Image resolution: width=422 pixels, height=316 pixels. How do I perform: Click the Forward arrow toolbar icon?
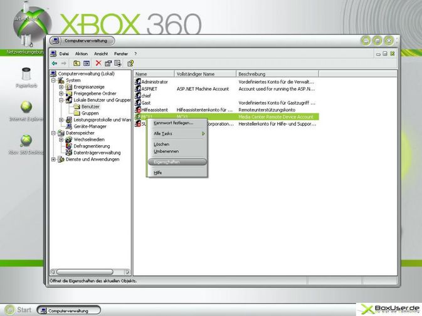pyautogui.click(x=64, y=63)
